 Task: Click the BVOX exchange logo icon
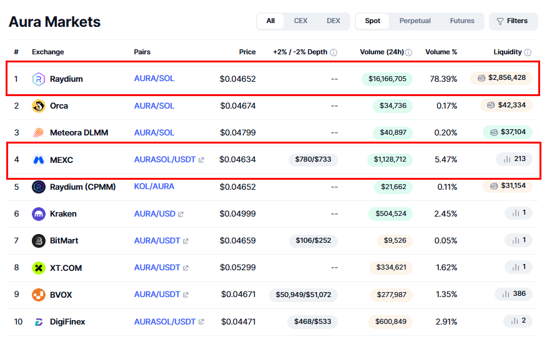click(x=38, y=295)
